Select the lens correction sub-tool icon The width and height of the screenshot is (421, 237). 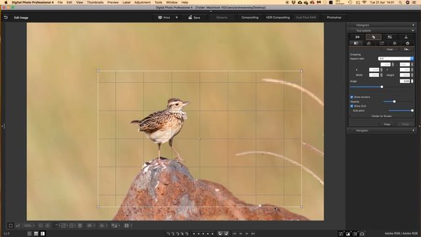pos(395,43)
